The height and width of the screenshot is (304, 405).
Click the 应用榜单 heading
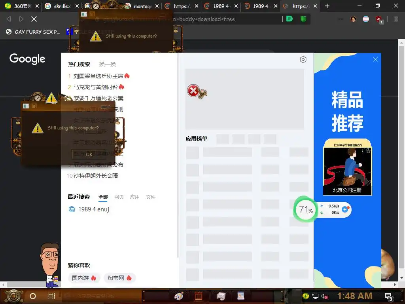pyautogui.click(x=197, y=139)
